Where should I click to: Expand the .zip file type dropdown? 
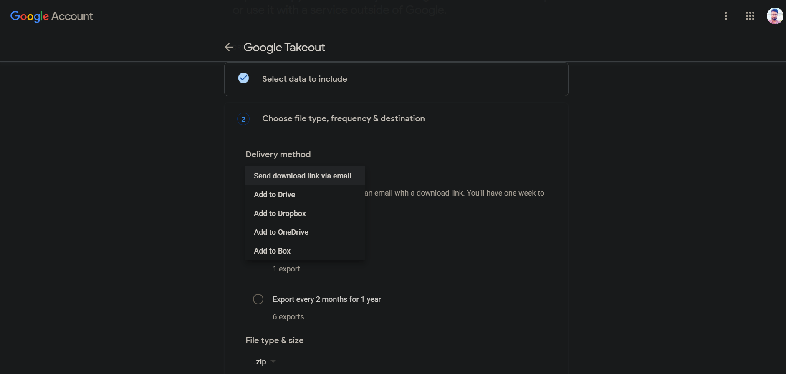(260, 362)
